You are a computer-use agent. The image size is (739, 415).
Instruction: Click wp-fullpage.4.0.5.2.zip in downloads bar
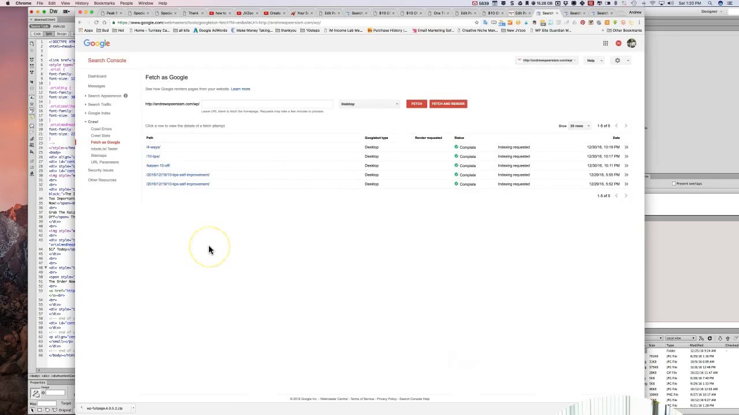coord(104,408)
